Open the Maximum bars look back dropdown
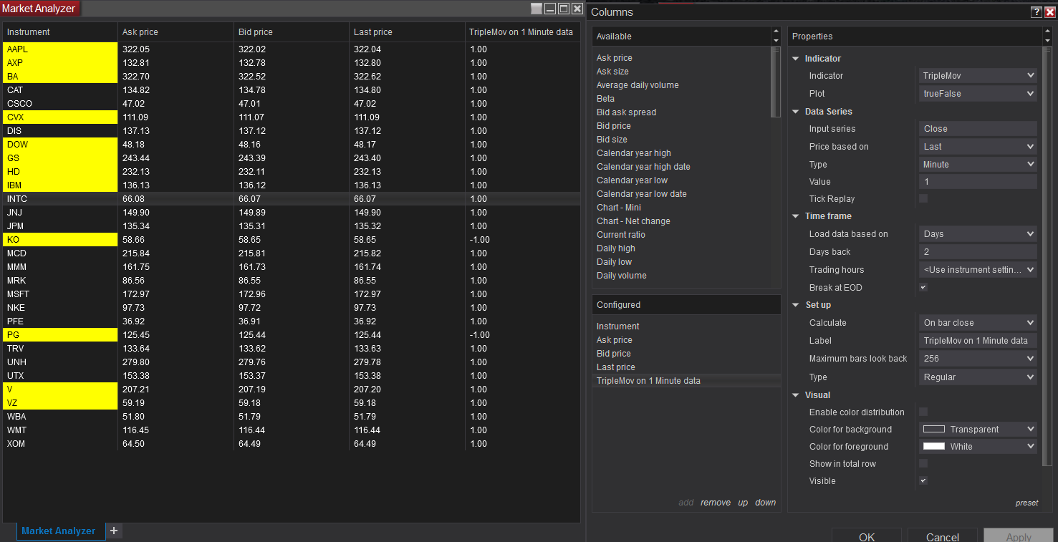Image resolution: width=1058 pixels, height=542 pixels. coord(978,358)
